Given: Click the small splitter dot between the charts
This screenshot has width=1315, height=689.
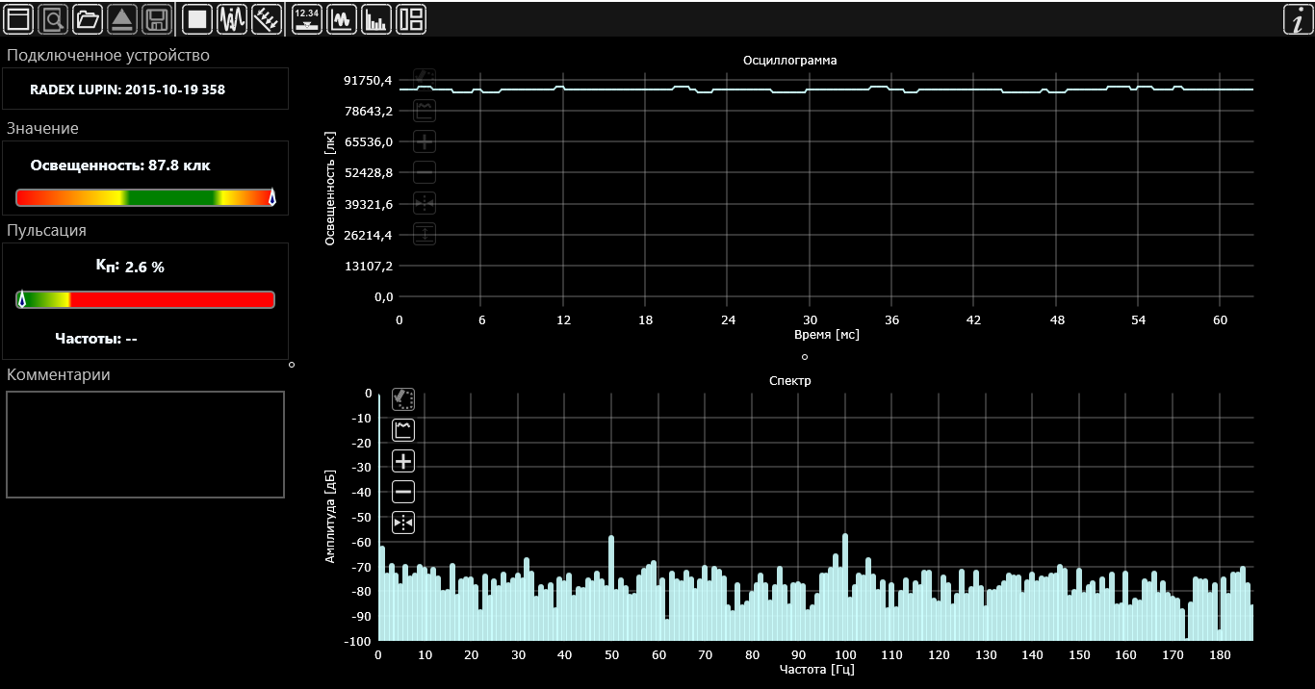Looking at the screenshot, I should click(804, 357).
